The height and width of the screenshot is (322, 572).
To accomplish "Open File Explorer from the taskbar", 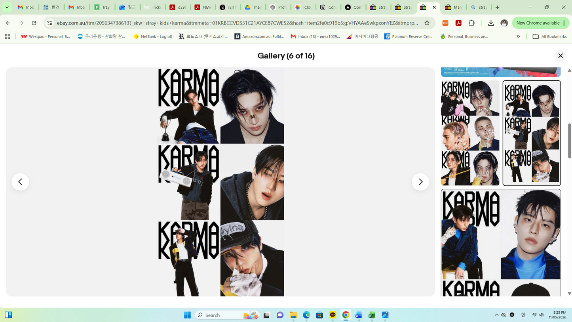I will tap(293, 315).
